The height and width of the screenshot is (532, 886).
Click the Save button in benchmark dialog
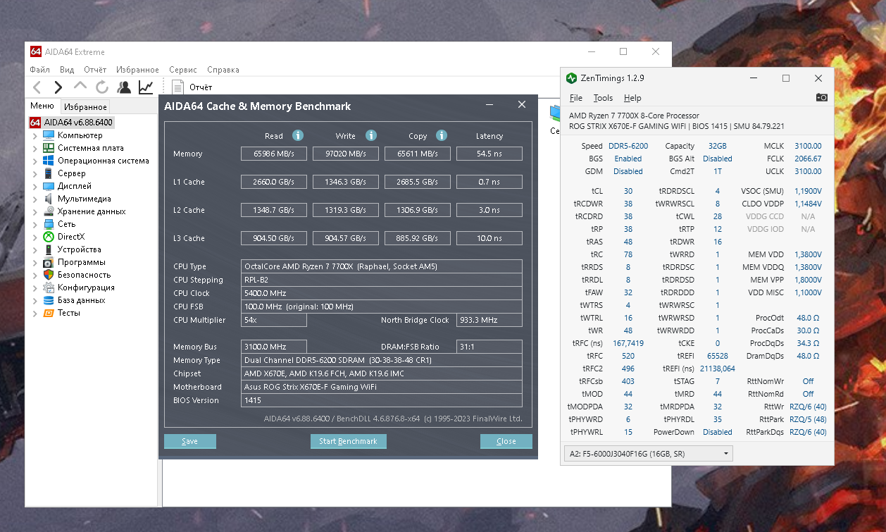click(x=190, y=441)
